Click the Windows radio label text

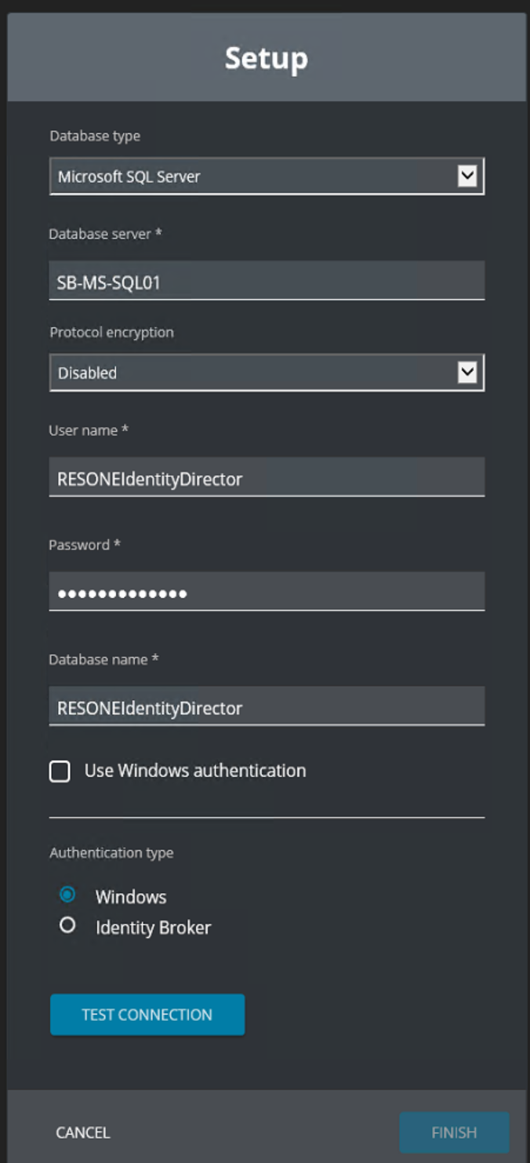(131, 897)
